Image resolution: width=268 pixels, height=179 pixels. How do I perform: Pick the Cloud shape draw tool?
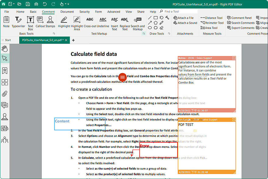156,28
